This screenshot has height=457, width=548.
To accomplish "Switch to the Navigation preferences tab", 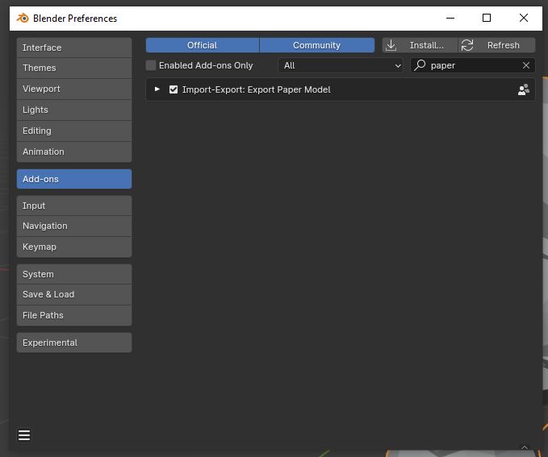I will [x=74, y=226].
